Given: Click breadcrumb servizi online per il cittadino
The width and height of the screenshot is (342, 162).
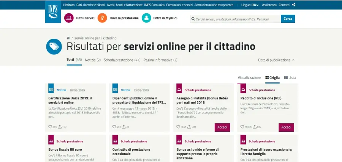Looking at the screenshot, I should [x=95, y=38].
